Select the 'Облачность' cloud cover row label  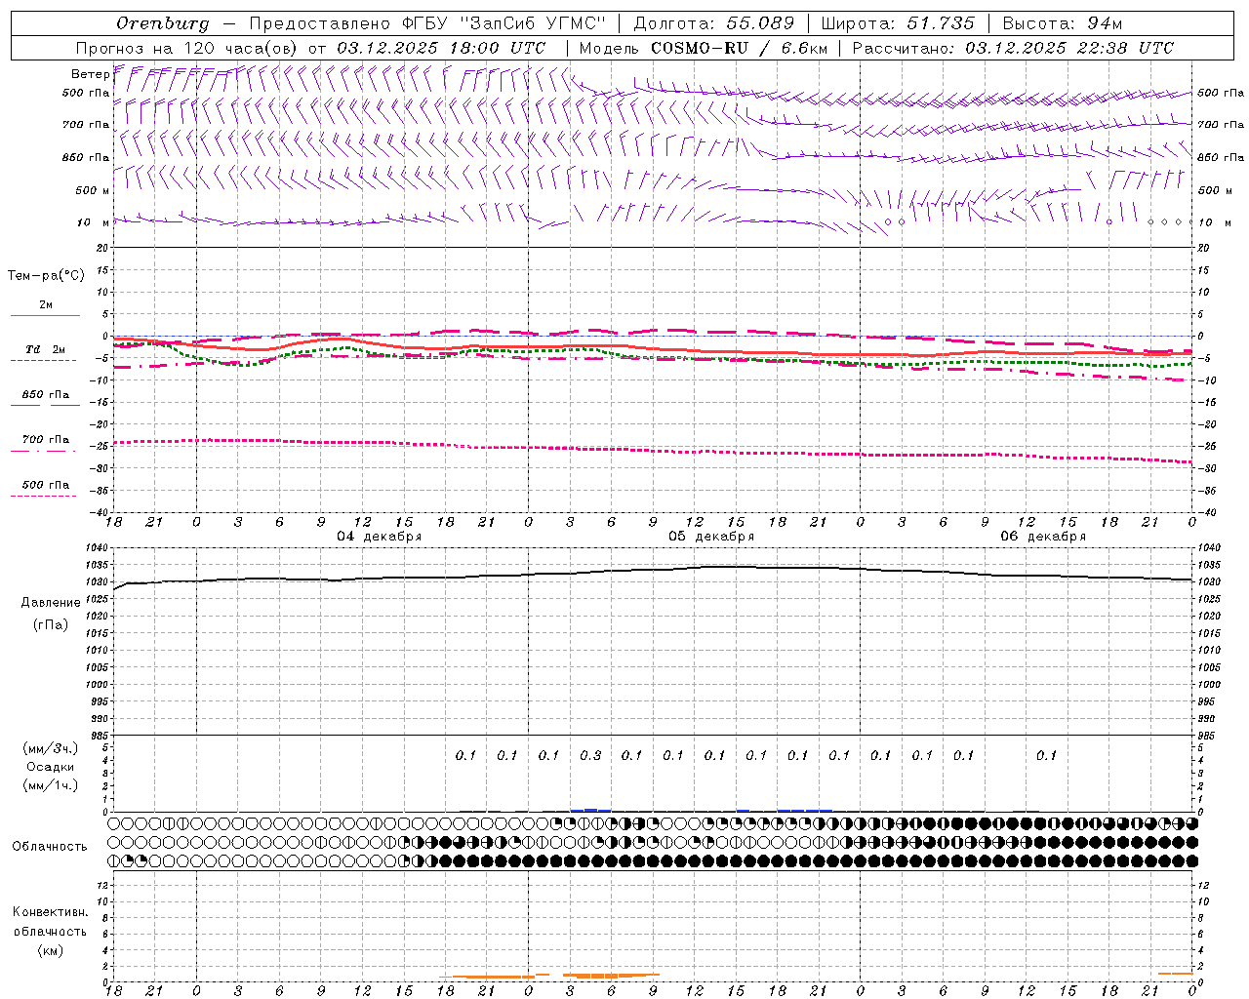pos(50,846)
